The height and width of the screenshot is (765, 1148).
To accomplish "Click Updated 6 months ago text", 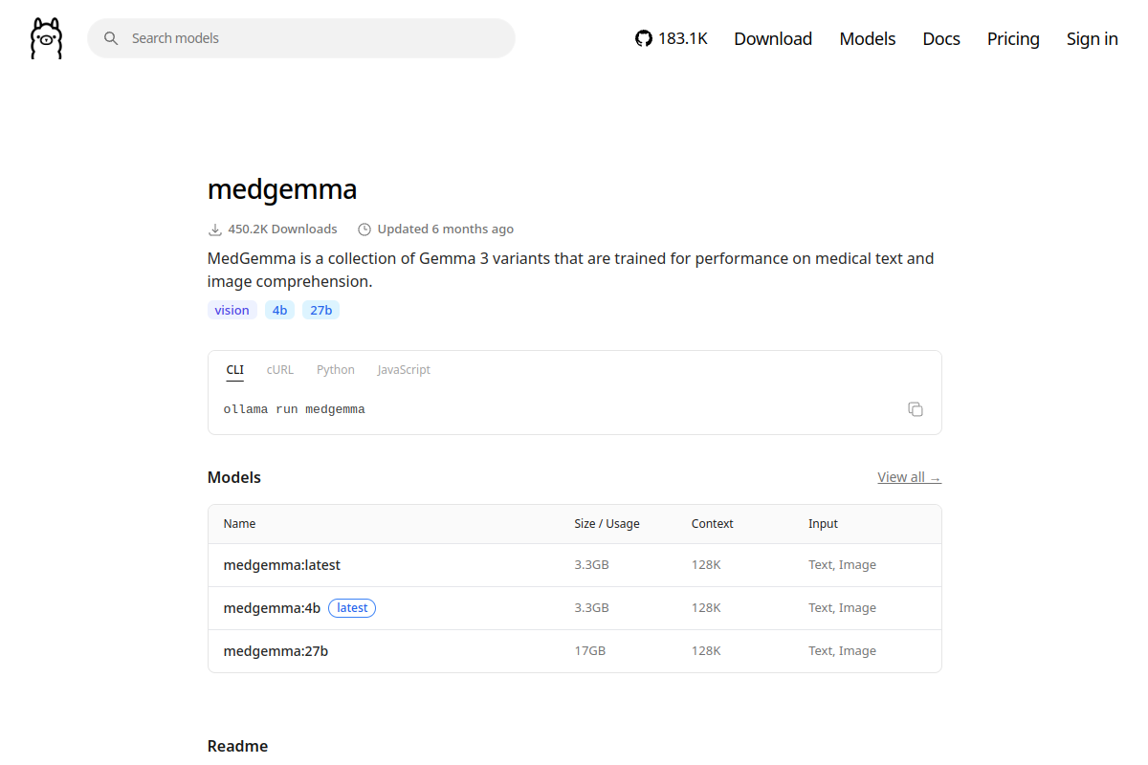I will [x=445, y=229].
